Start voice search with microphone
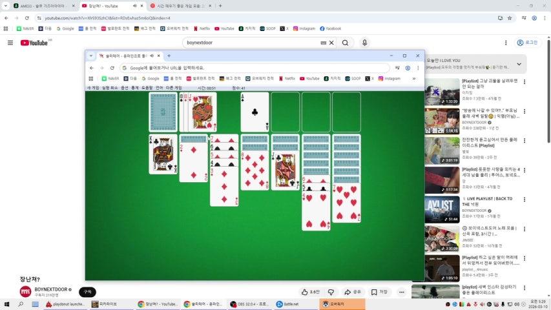 pyautogui.click(x=364, y=43)
